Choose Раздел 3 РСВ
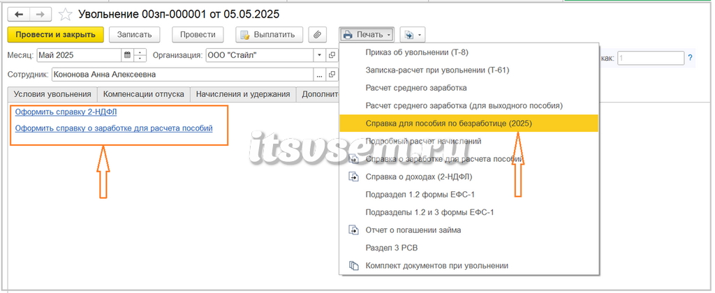 [469, 248]
